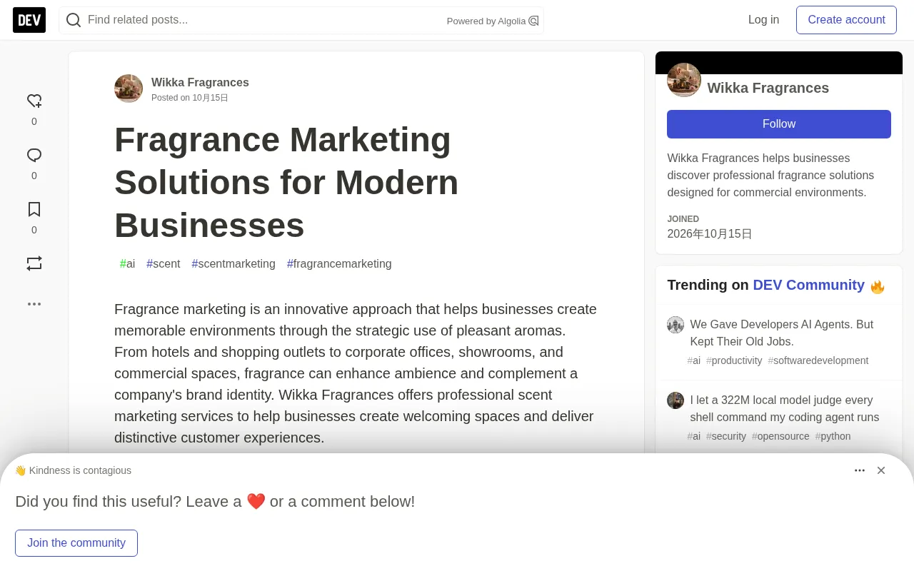Click the 'Posted on 10月15日' date text

(x=190, y=98)
